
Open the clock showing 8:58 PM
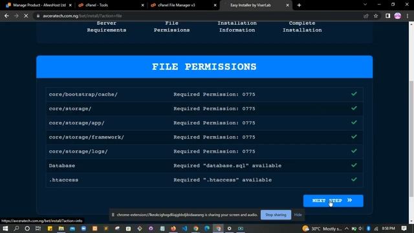[388, 228]
